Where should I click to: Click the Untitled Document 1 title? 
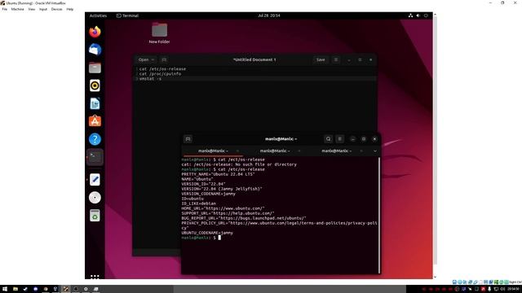click(254, 59)
